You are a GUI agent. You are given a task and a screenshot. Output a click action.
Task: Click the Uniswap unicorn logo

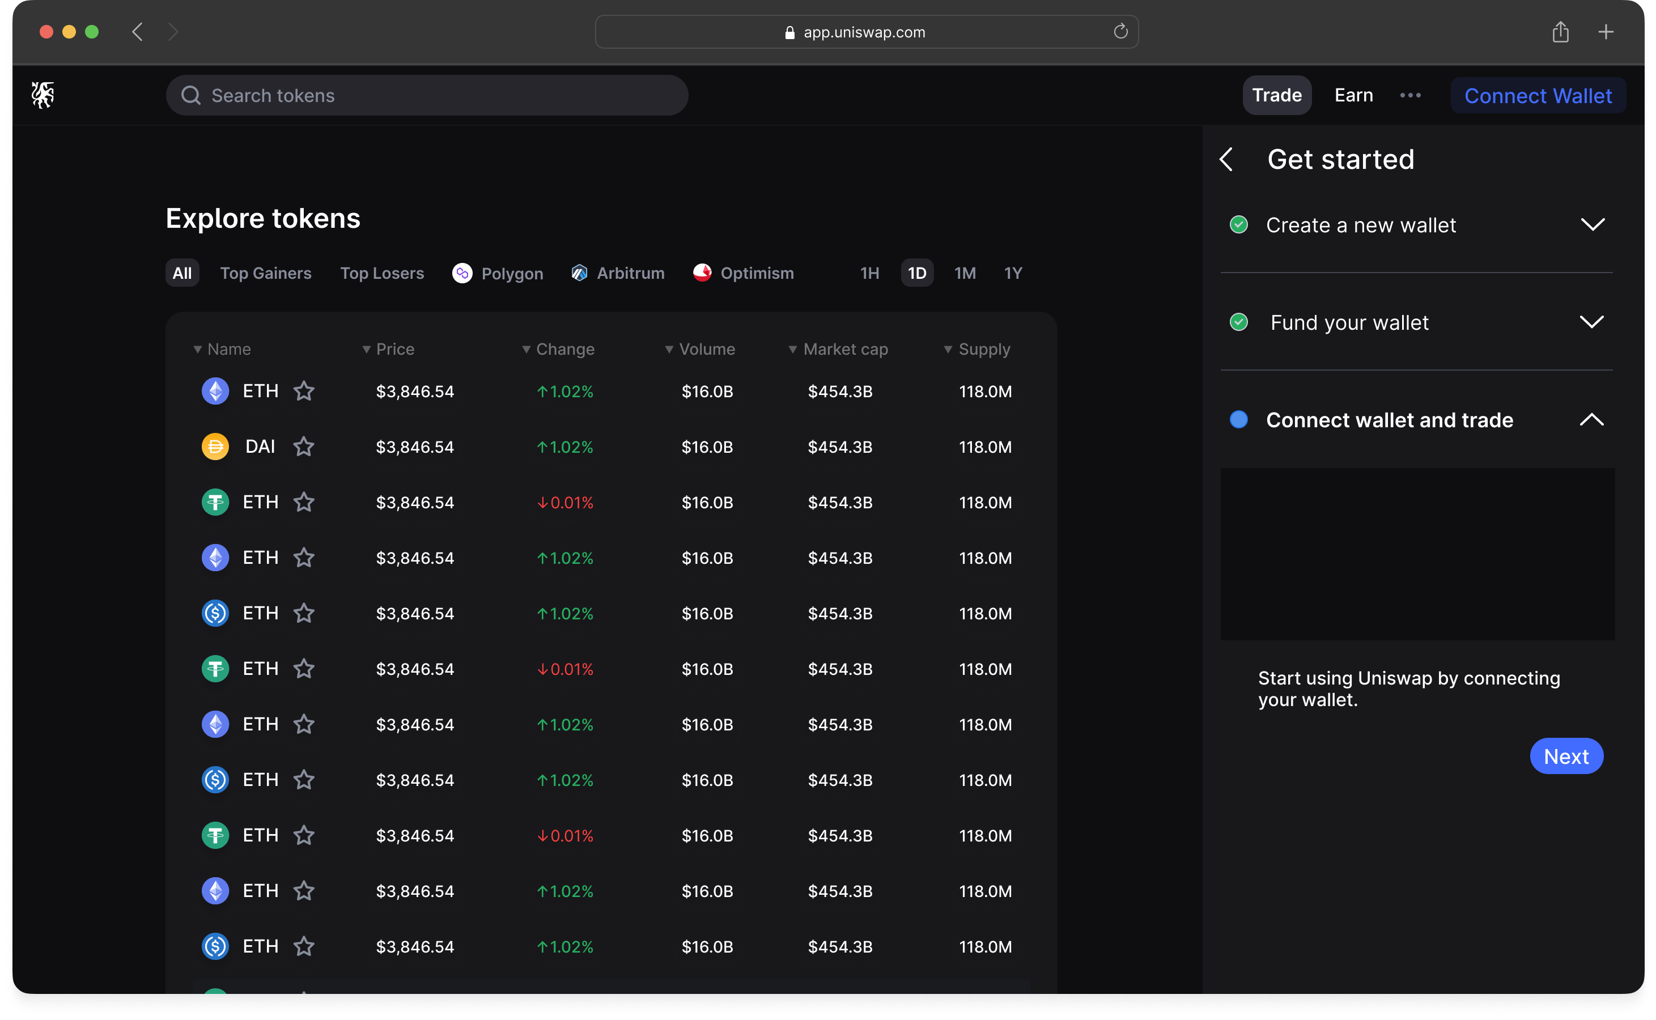[43, 95]
